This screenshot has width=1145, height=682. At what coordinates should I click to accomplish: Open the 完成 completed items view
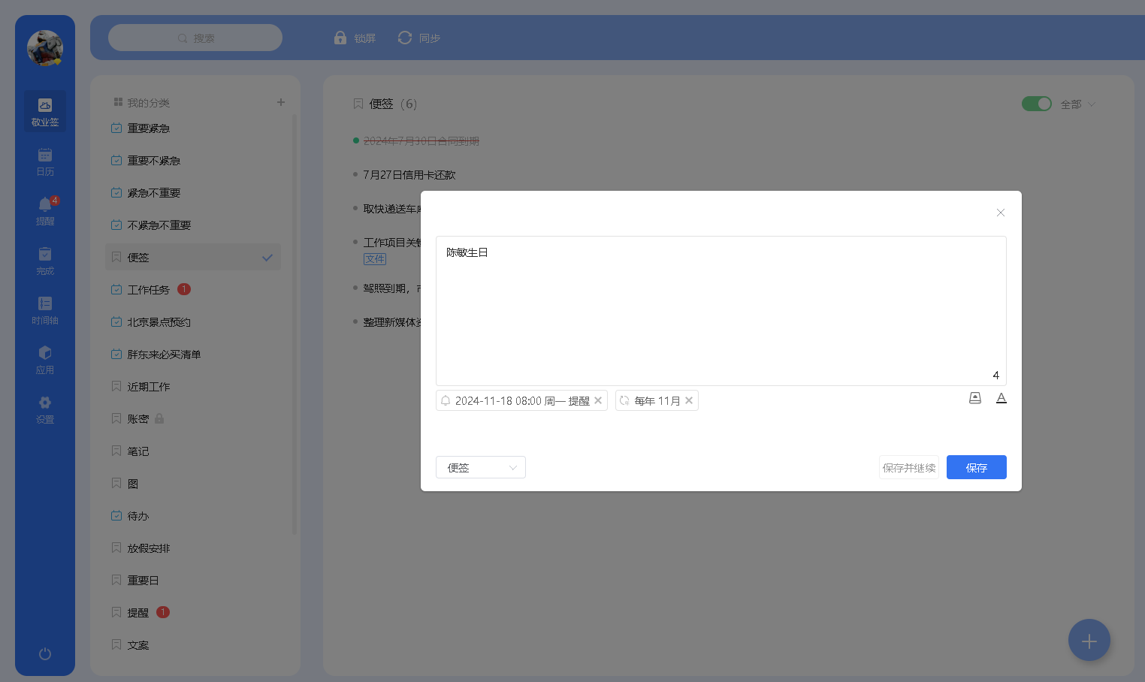coord(45,261)
